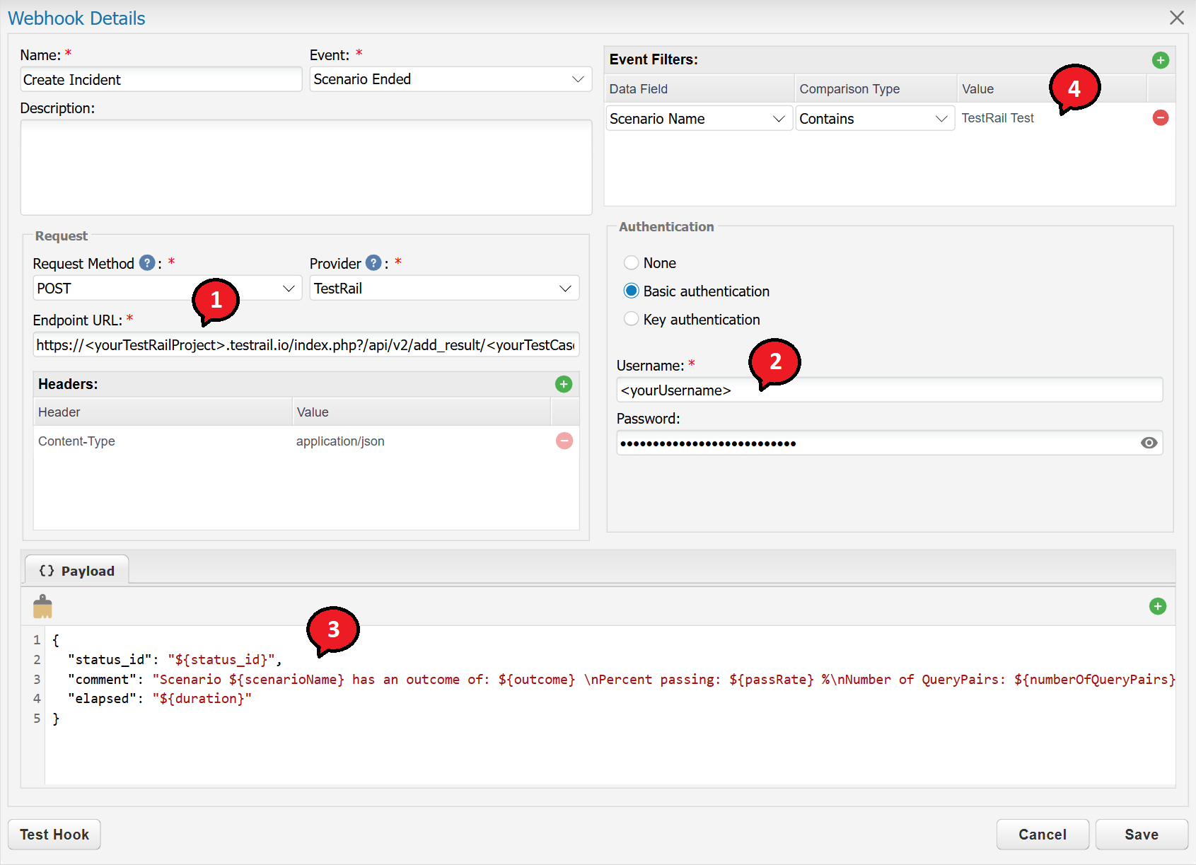Image resolution: width=1196 pixels, height=865 pixels.
Task: Open the Scenario Name data field dropdown
Action: 699,119
